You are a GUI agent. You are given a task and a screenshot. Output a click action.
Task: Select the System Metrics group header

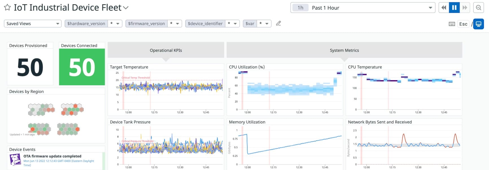[344, 50]
